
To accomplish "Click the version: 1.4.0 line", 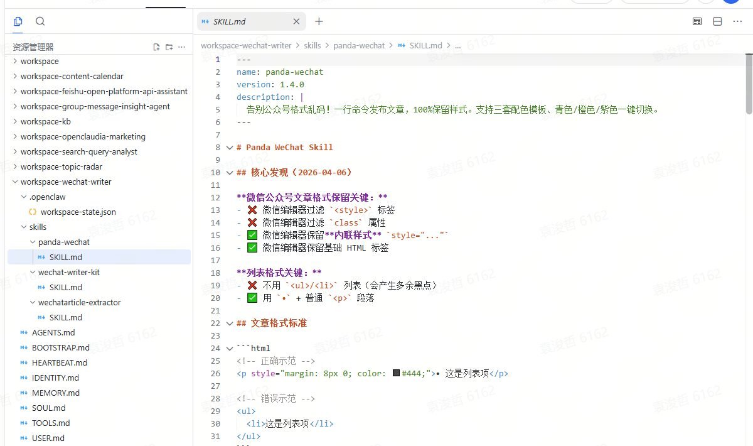I will 270,84.
